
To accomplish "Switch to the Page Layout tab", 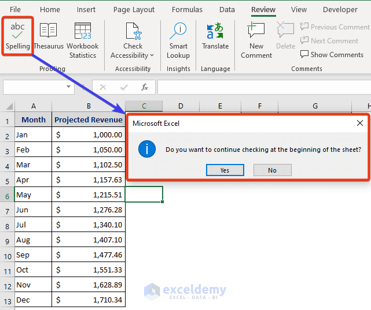I will pyautogui.click(x=134, y=9).
